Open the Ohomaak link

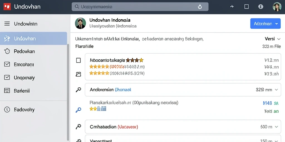click(x=123, y=90)
